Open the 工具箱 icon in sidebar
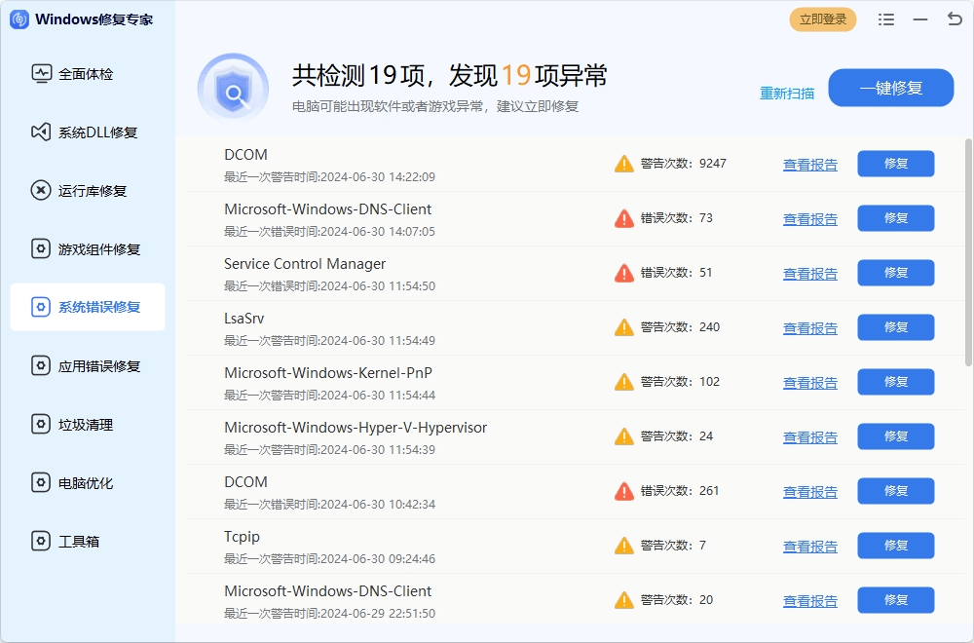This screenshot has width=974, height=643. (41, 542)
